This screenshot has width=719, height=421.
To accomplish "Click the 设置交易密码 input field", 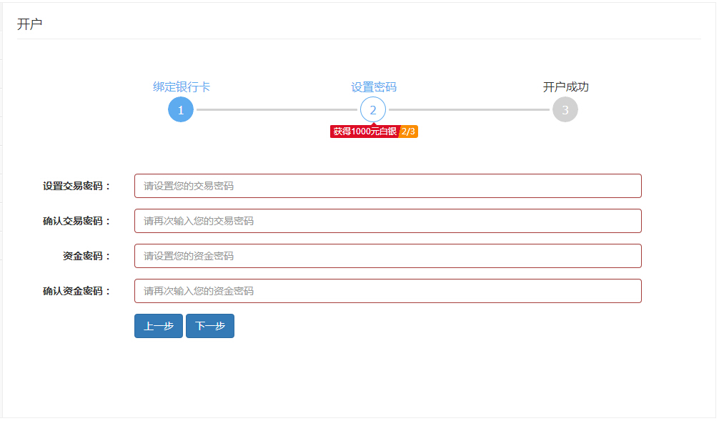I will click(386, 185).
